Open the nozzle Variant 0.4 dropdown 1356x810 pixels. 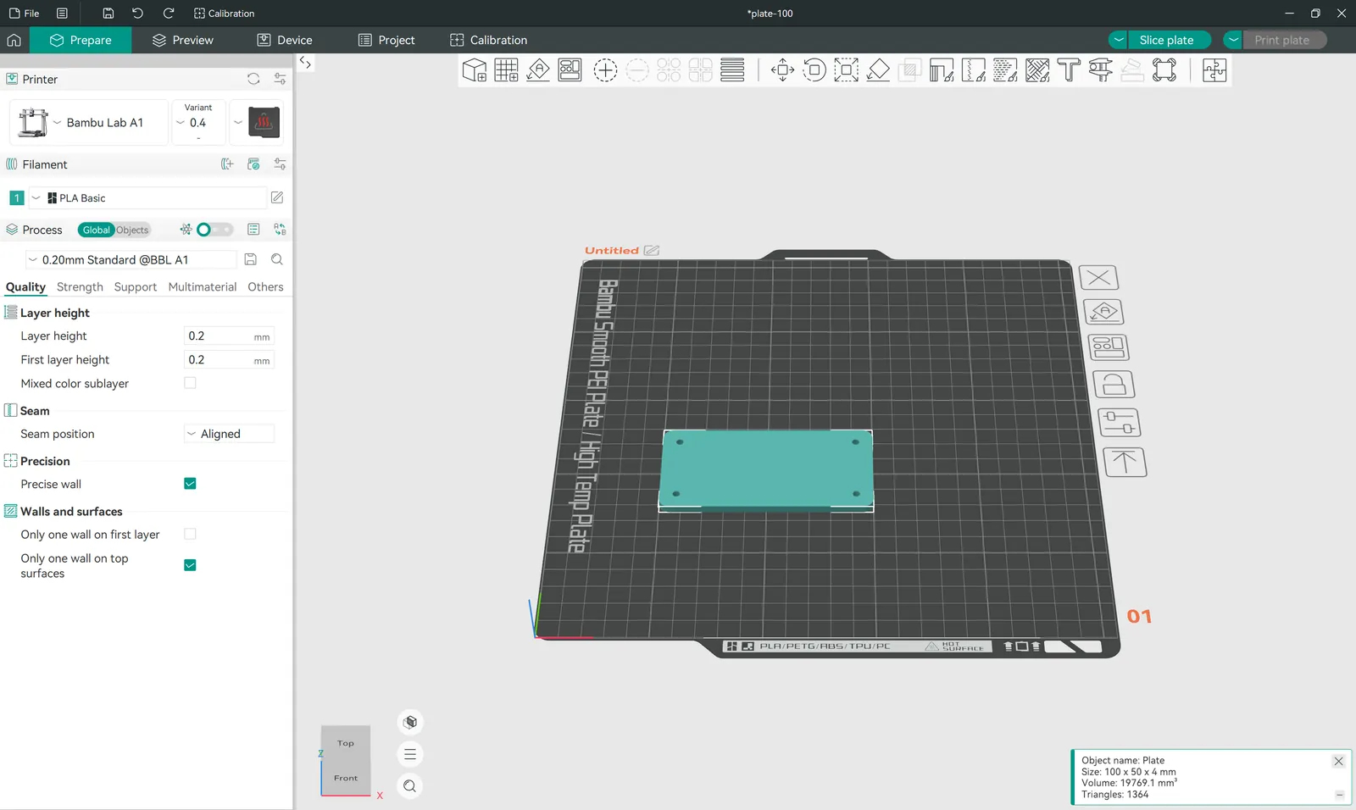[198, 123]
